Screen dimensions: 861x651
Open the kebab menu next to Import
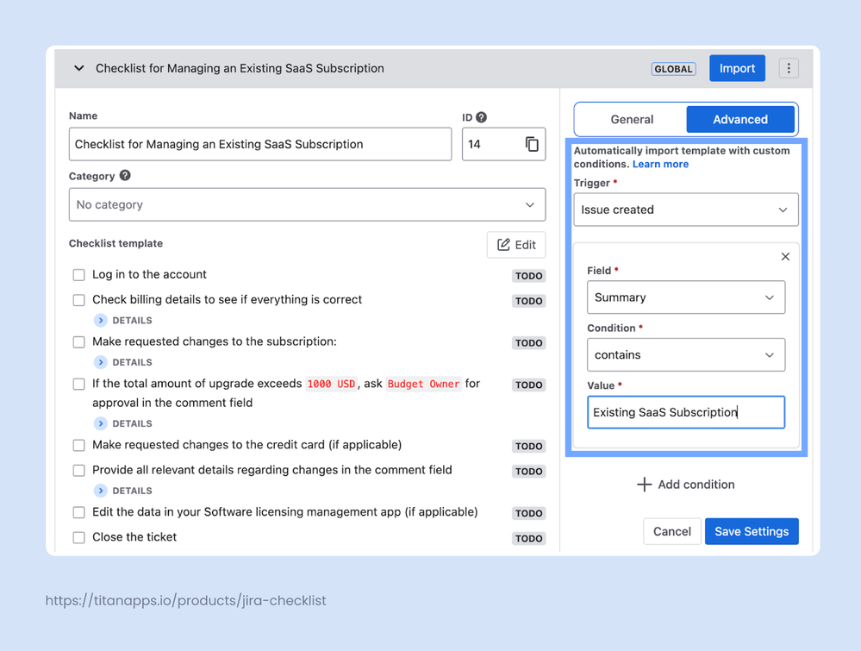point(789,68)
